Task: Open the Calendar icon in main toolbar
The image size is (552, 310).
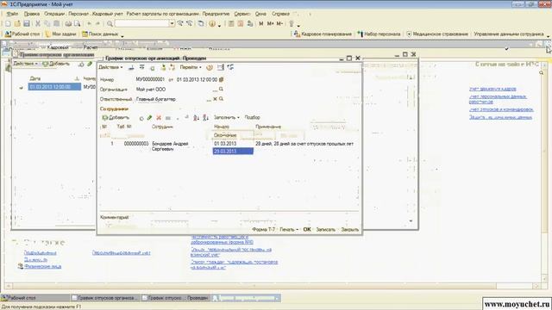Action: click(241, 23)
